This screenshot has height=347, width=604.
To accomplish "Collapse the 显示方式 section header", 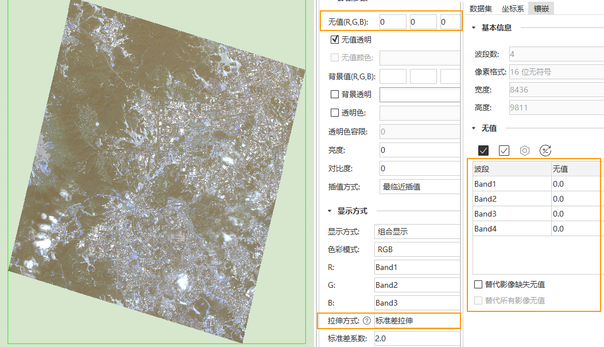I will coord(330,211).
